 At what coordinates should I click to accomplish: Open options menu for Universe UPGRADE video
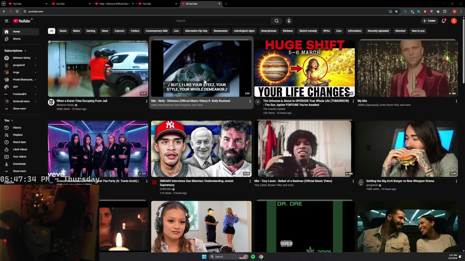coord(353,101)
